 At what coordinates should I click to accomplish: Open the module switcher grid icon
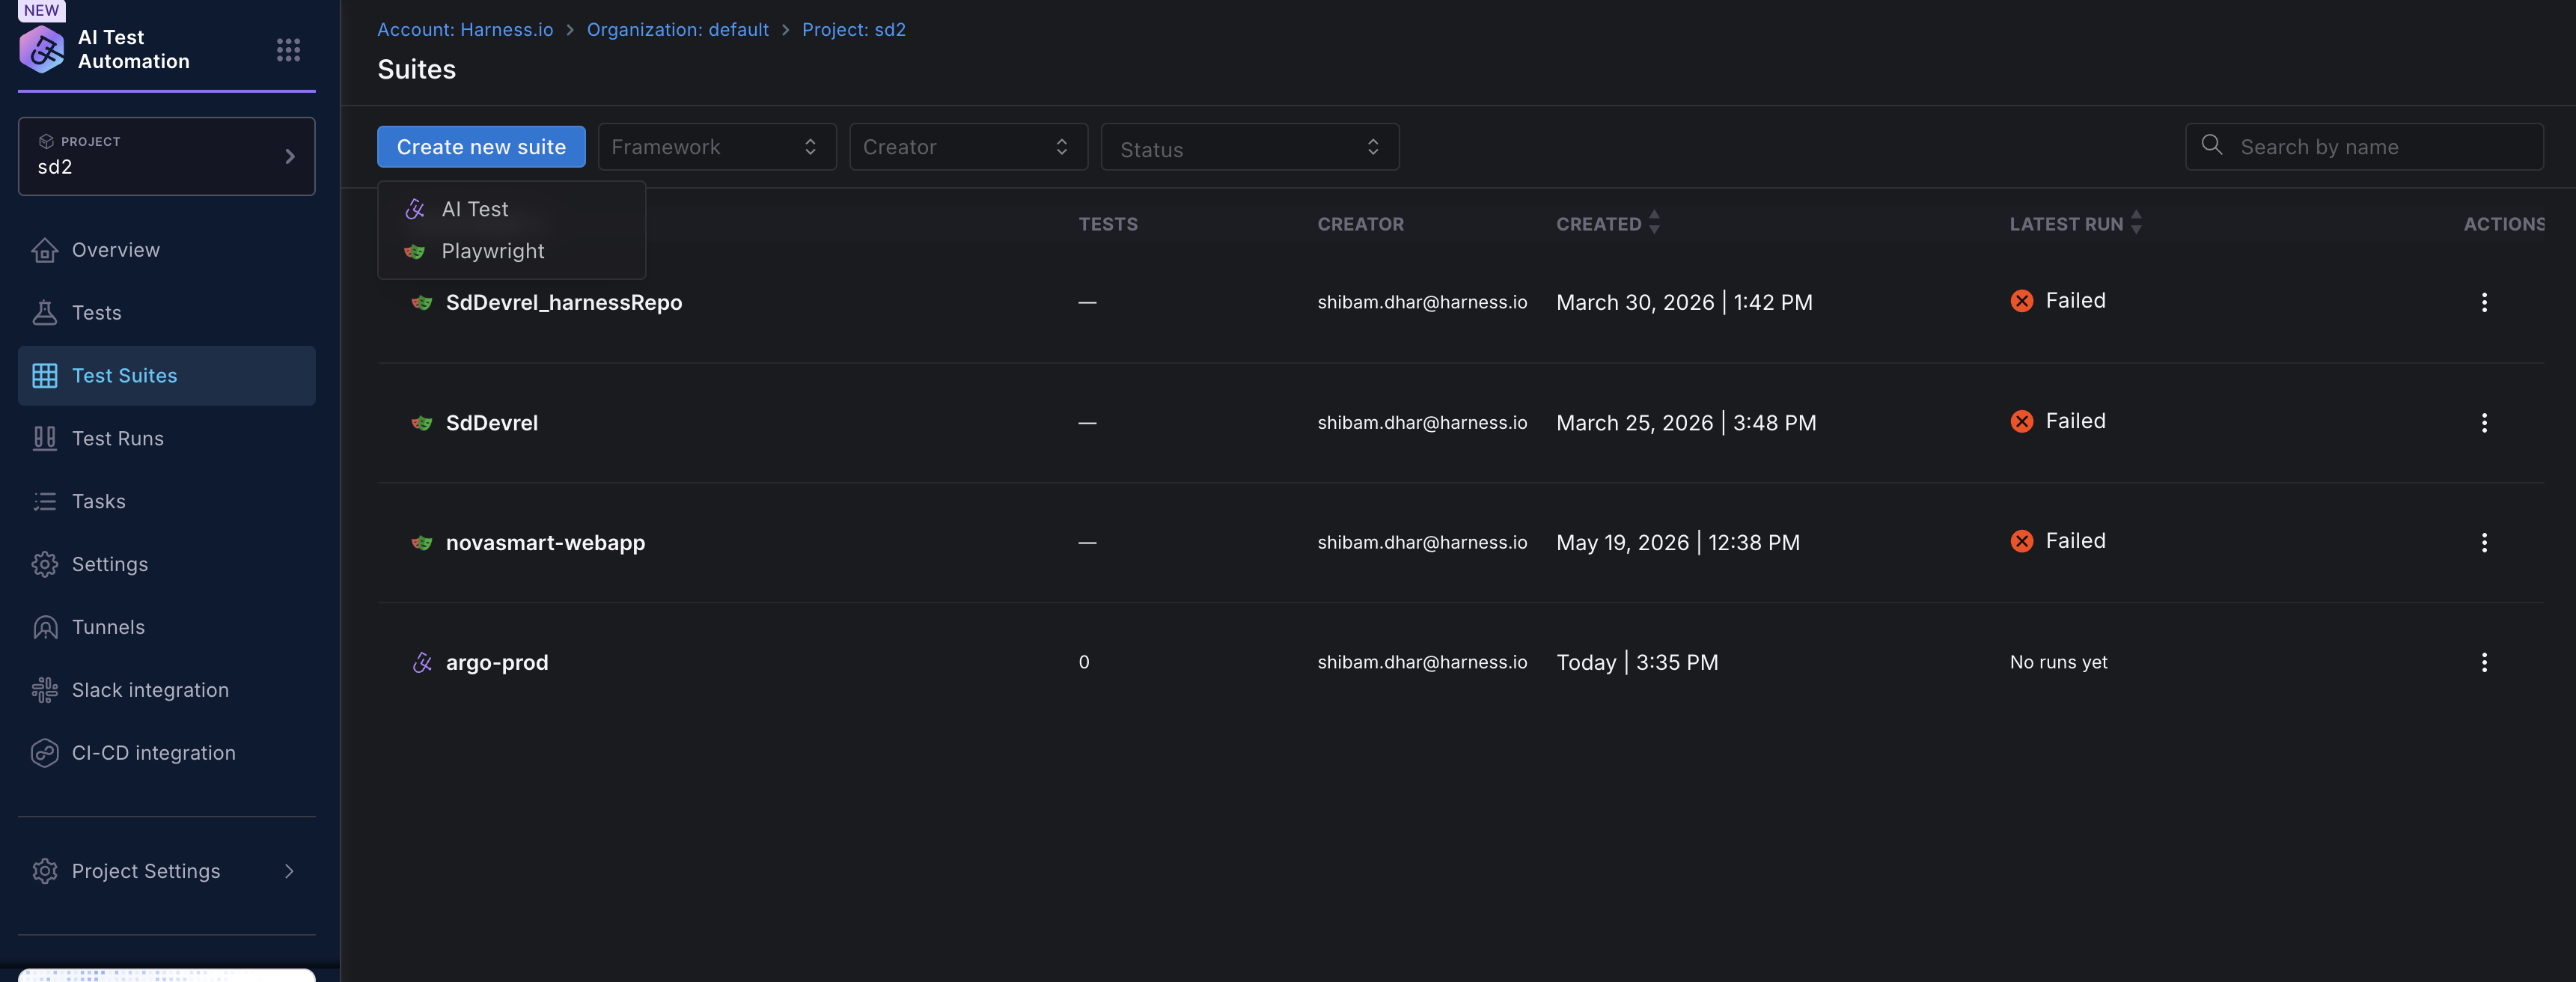[x=288, y=50]
